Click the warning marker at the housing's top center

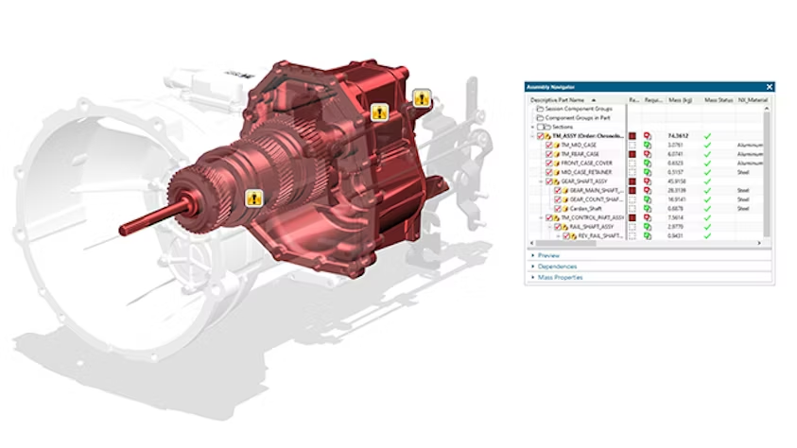379,111
